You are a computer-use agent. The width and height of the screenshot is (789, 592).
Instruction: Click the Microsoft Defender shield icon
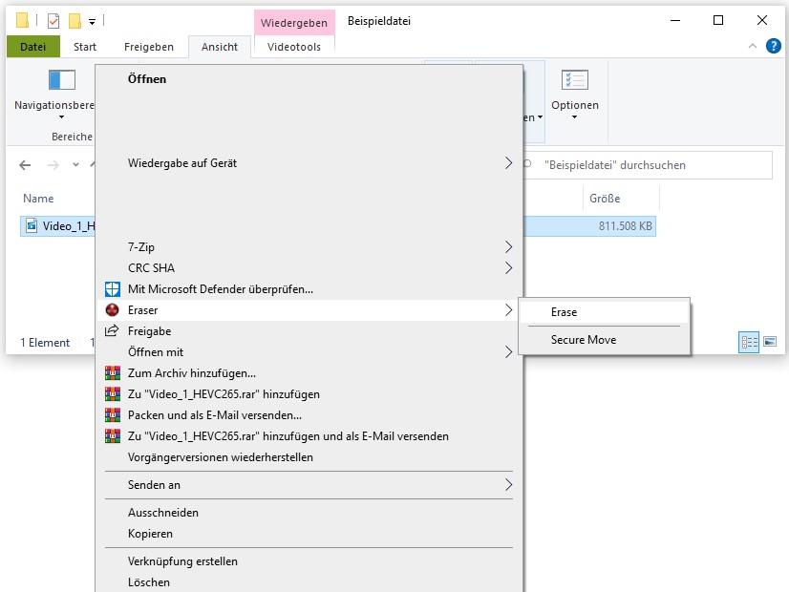pyautogui.click(x=113, y=289)
